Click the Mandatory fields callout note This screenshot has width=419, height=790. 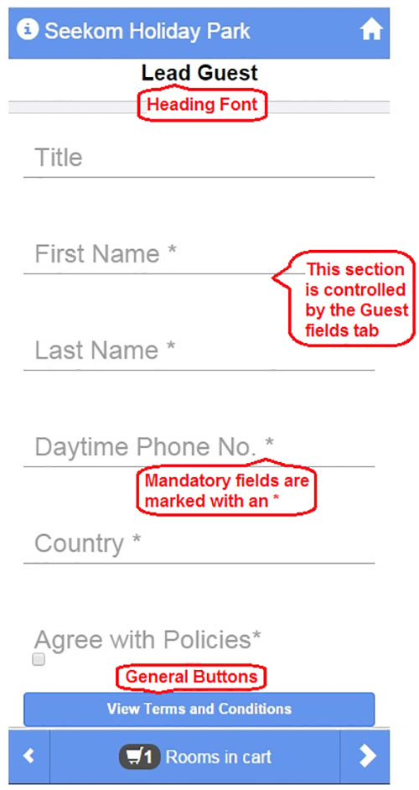(x=226, y=489)
